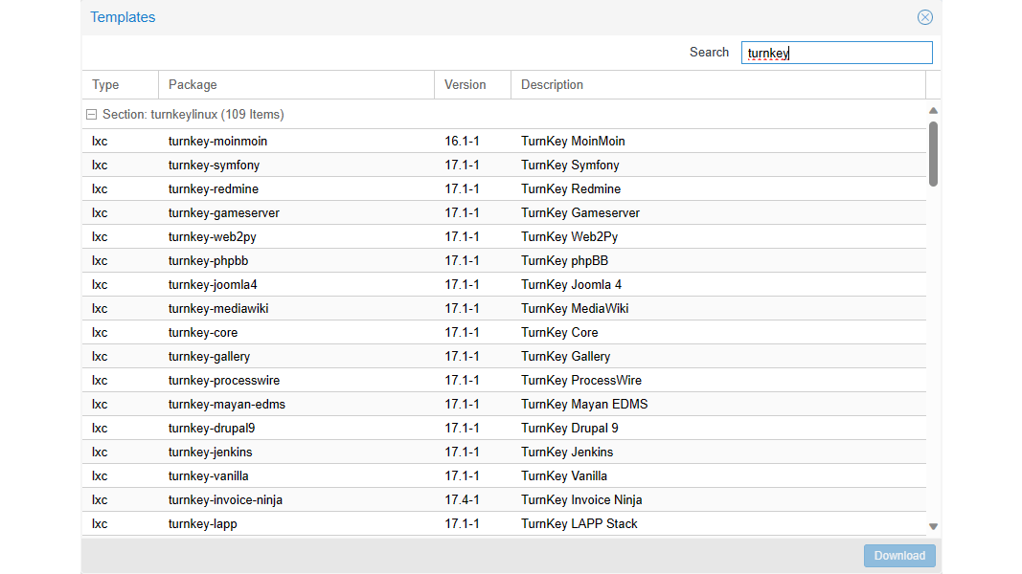Select the turnkey-gameserver package

(223, 213)
